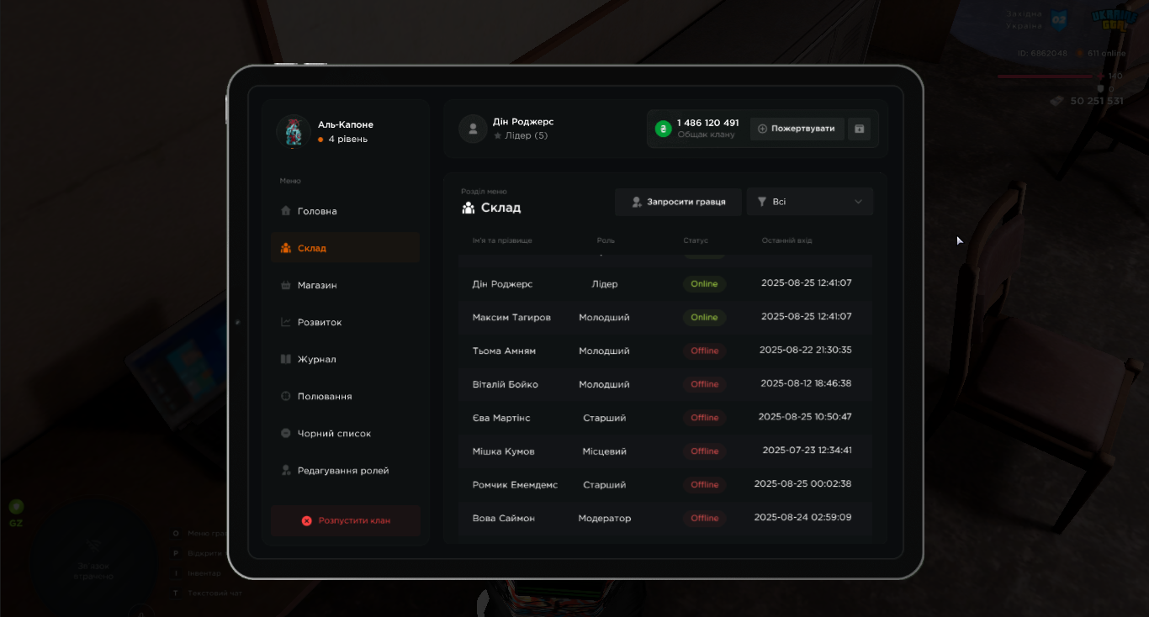
Task: Click the star icon next to Лідер (5)
Action: click(x=498, y=135)
